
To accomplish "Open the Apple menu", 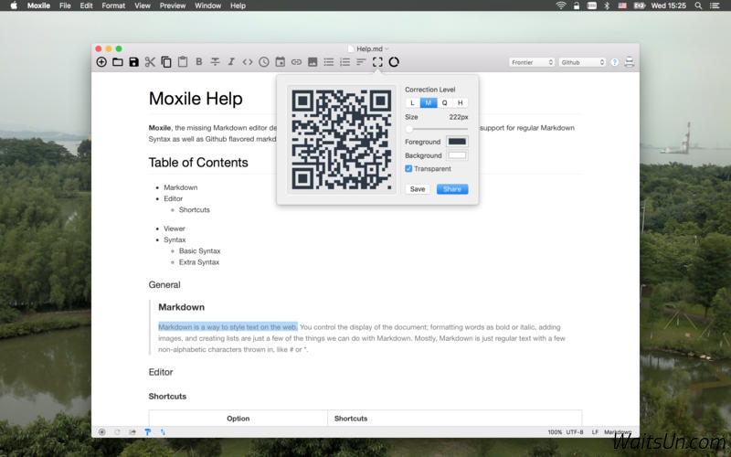I will tap(14, 5).
